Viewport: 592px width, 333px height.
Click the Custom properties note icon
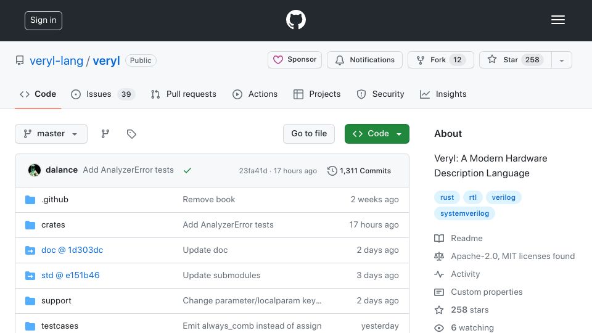click(439, 292)
